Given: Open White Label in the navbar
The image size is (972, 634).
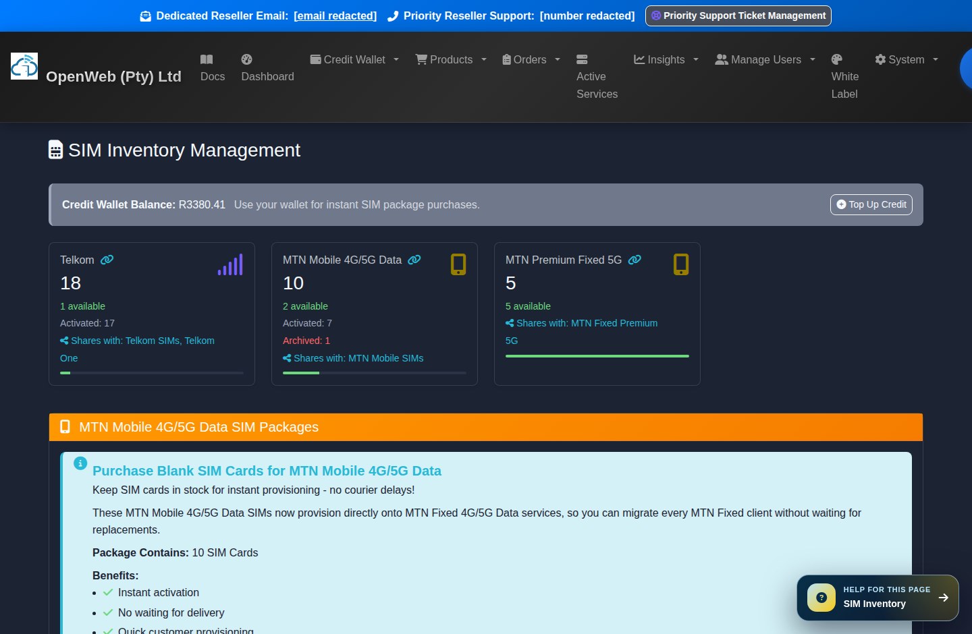Looking at the screenshot, I should (x=845, y=77).
